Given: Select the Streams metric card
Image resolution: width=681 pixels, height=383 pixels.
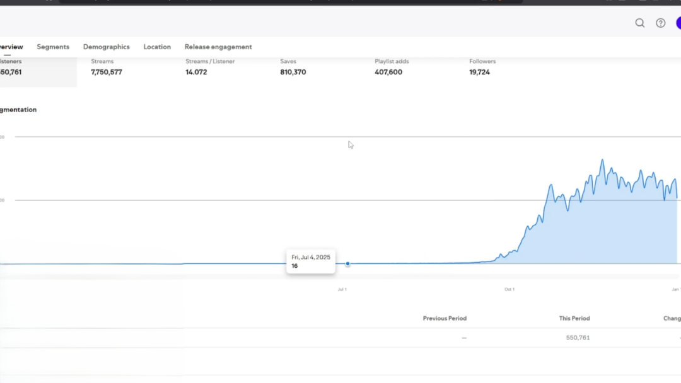Looking at the screenshot, I should [x=107, y=67].
